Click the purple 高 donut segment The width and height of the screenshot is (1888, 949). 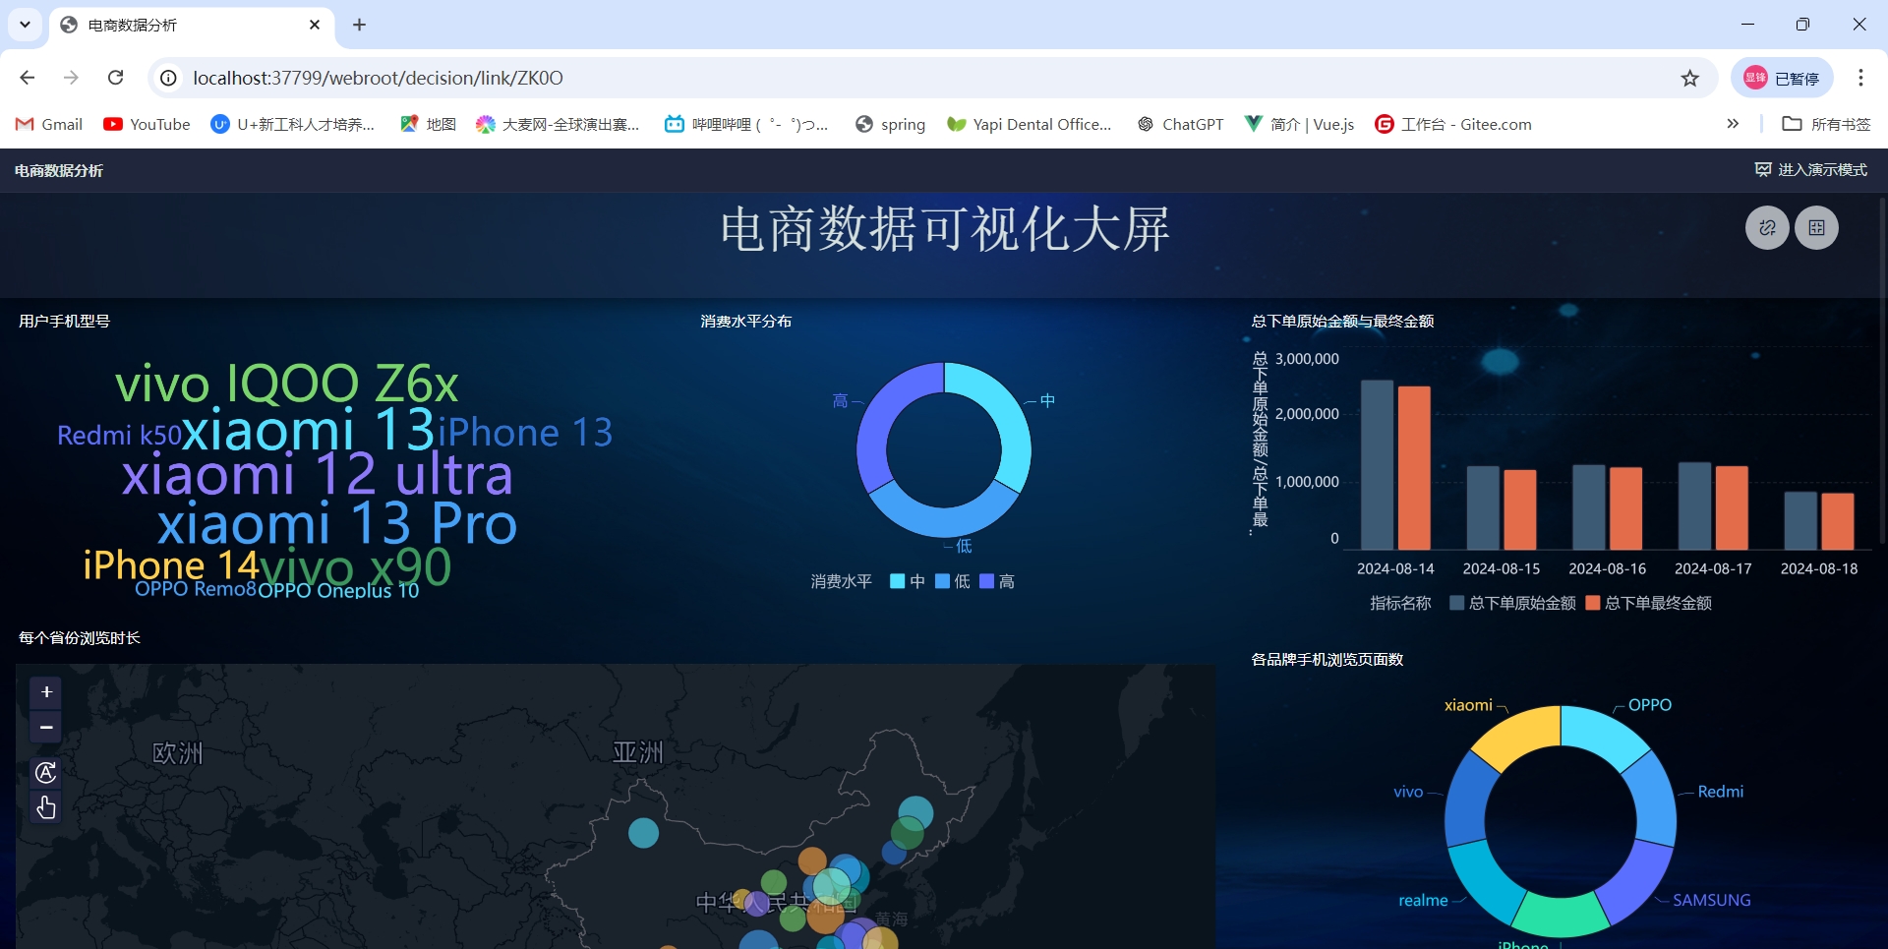(x=881, y=413)
